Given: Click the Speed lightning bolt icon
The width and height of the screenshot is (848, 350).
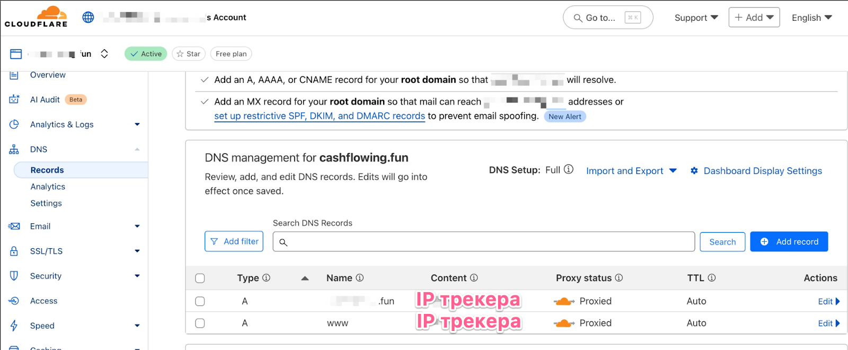Looking at the screenshot, I should click(x=14, y=326).
